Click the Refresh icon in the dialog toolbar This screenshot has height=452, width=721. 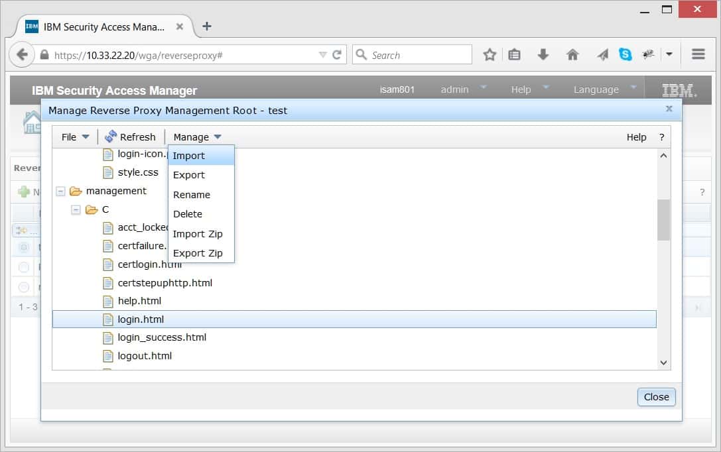[110, 137]
